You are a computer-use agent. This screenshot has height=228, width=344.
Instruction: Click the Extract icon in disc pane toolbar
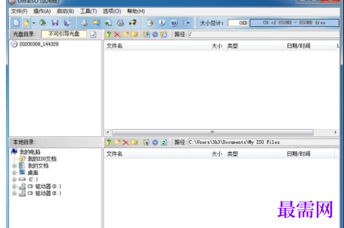[146, 34]
